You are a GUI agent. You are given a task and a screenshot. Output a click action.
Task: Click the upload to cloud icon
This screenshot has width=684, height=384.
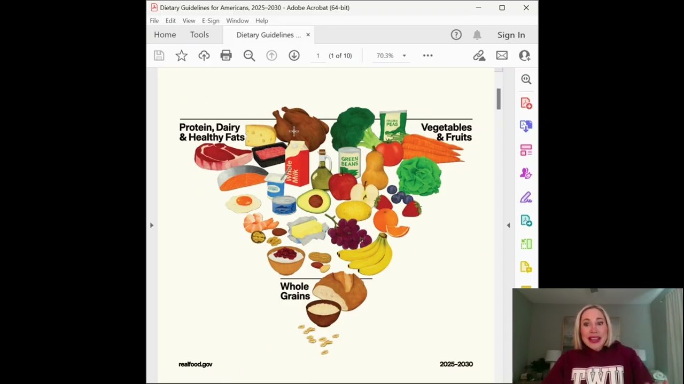coord(204,55)
